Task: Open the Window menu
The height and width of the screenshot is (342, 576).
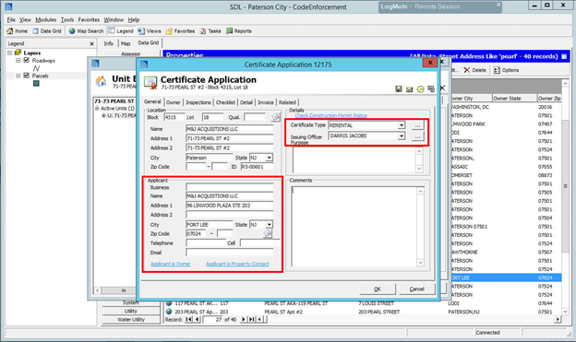Action: click(114, 19)
